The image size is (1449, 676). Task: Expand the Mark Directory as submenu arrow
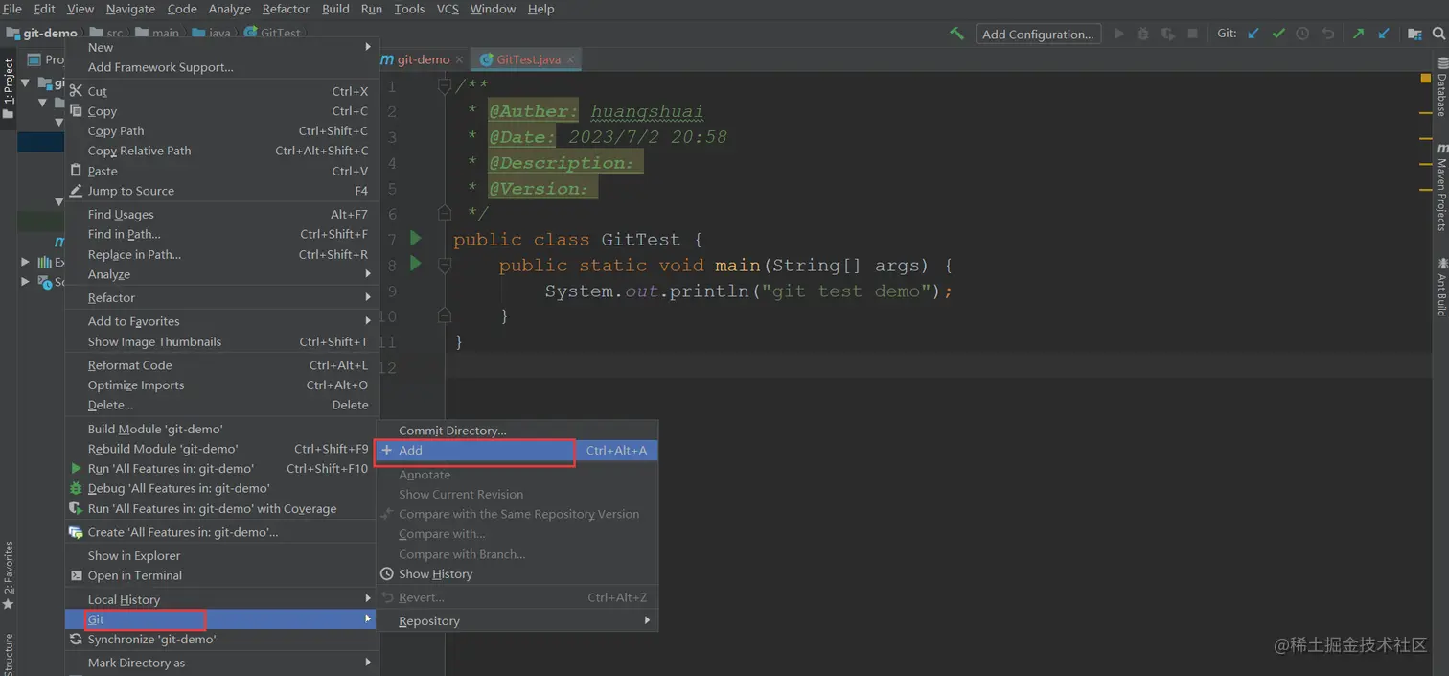(x=368, y=663)
